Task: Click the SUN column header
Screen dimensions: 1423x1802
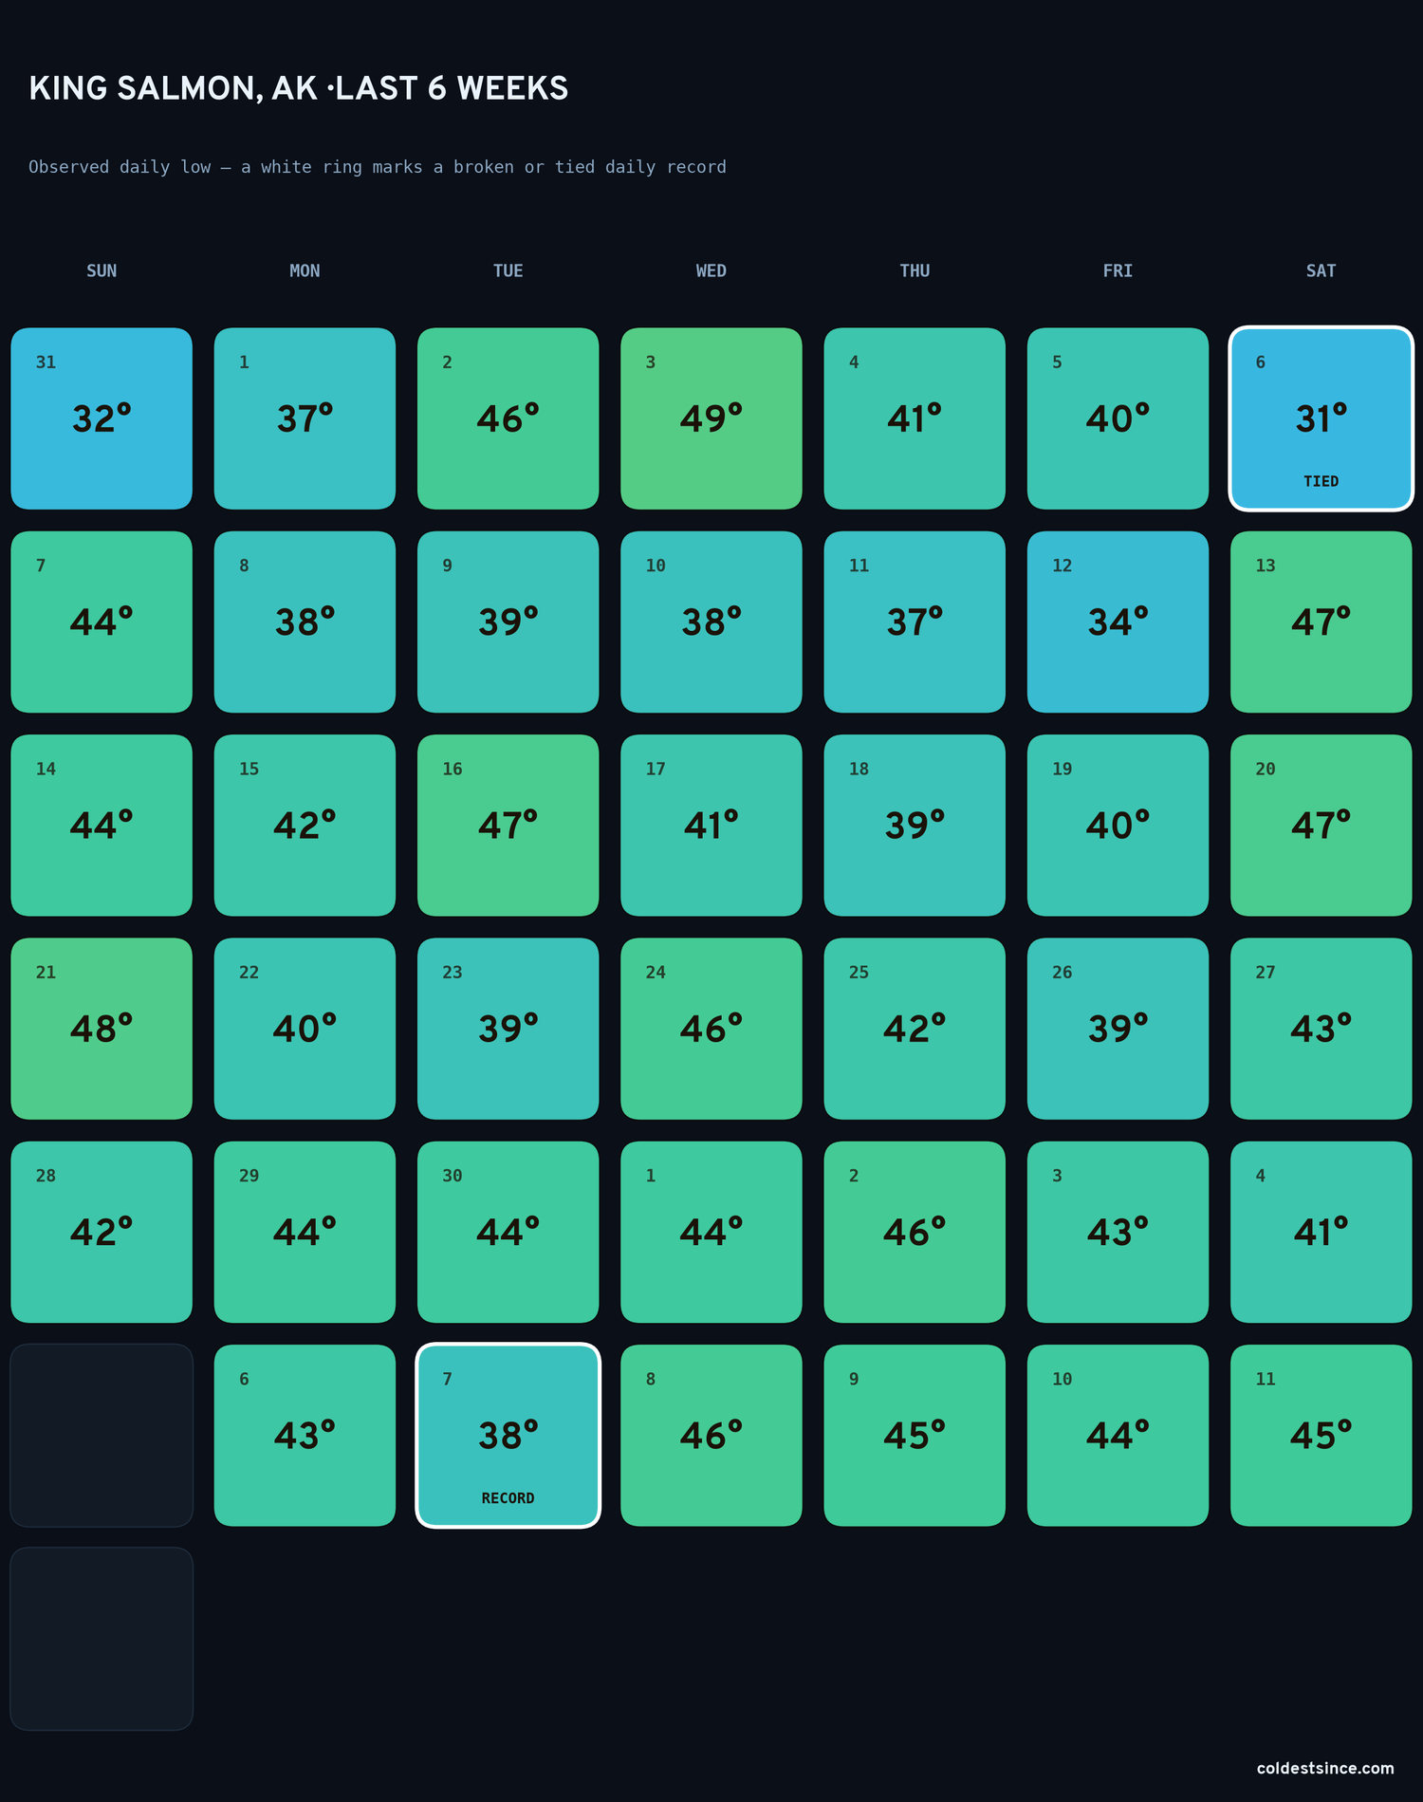Action: tap(102, 270)
